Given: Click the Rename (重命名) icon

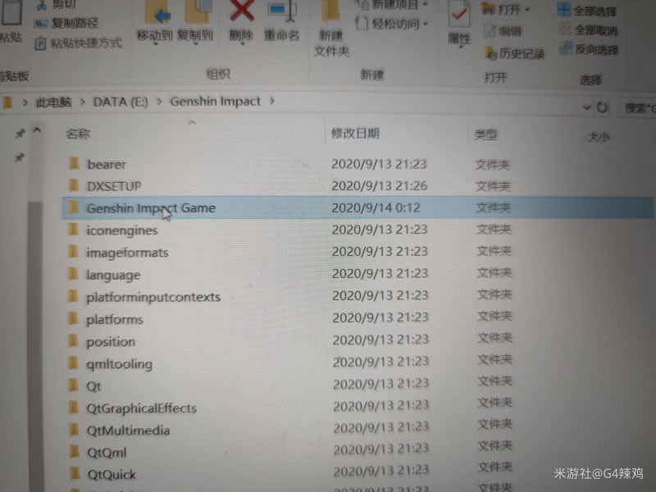Looking at the screenshot, I should tap(281, 11).
